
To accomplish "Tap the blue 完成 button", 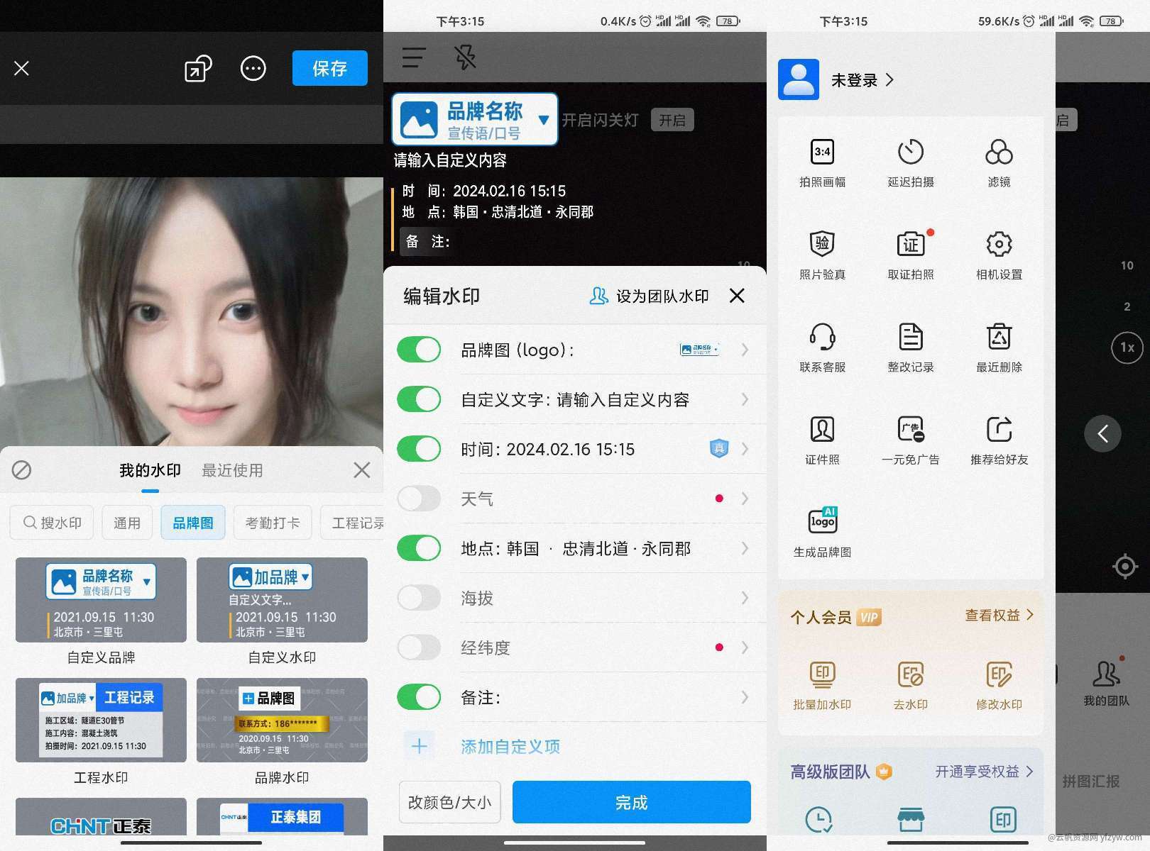I will (631, 802).
